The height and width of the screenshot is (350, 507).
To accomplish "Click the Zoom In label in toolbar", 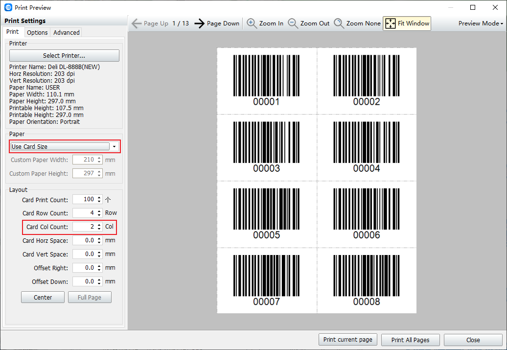I will (x=271, y=23).
